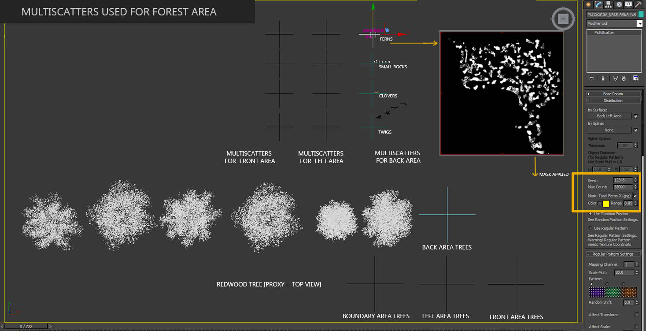
Task: Click Remove Modifier icon under stack
Action: tap(624, 78)
